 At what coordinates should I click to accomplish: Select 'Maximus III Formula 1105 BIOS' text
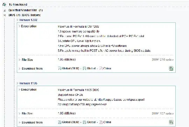(78, 90)
